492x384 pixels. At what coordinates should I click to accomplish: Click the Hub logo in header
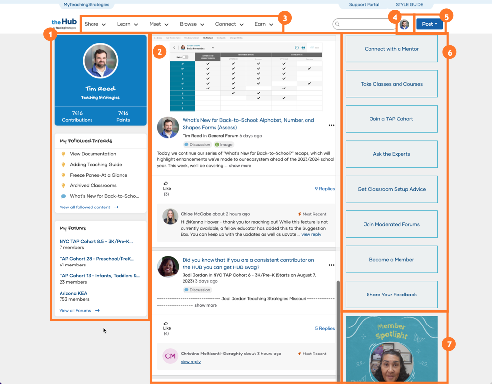(x=64, y=24)
